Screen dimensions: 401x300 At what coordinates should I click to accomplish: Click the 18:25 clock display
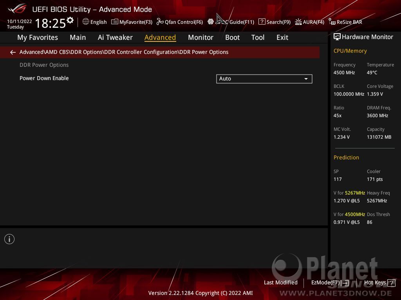(51, 23)
